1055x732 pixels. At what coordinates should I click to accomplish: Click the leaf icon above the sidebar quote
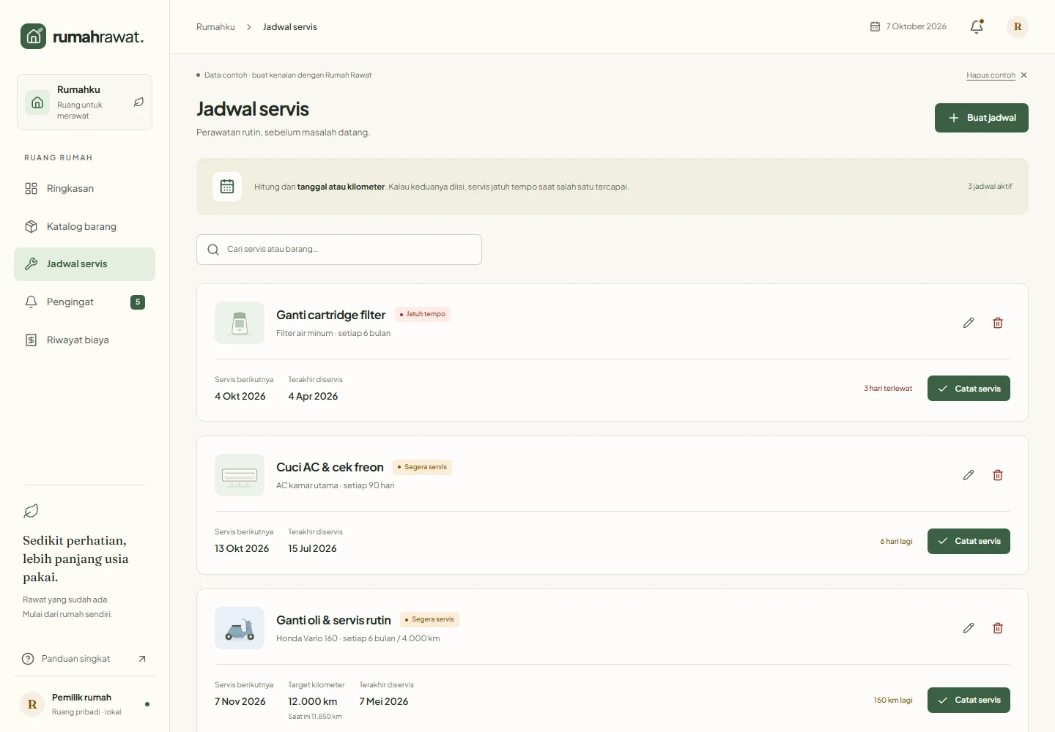pos(31,511)
